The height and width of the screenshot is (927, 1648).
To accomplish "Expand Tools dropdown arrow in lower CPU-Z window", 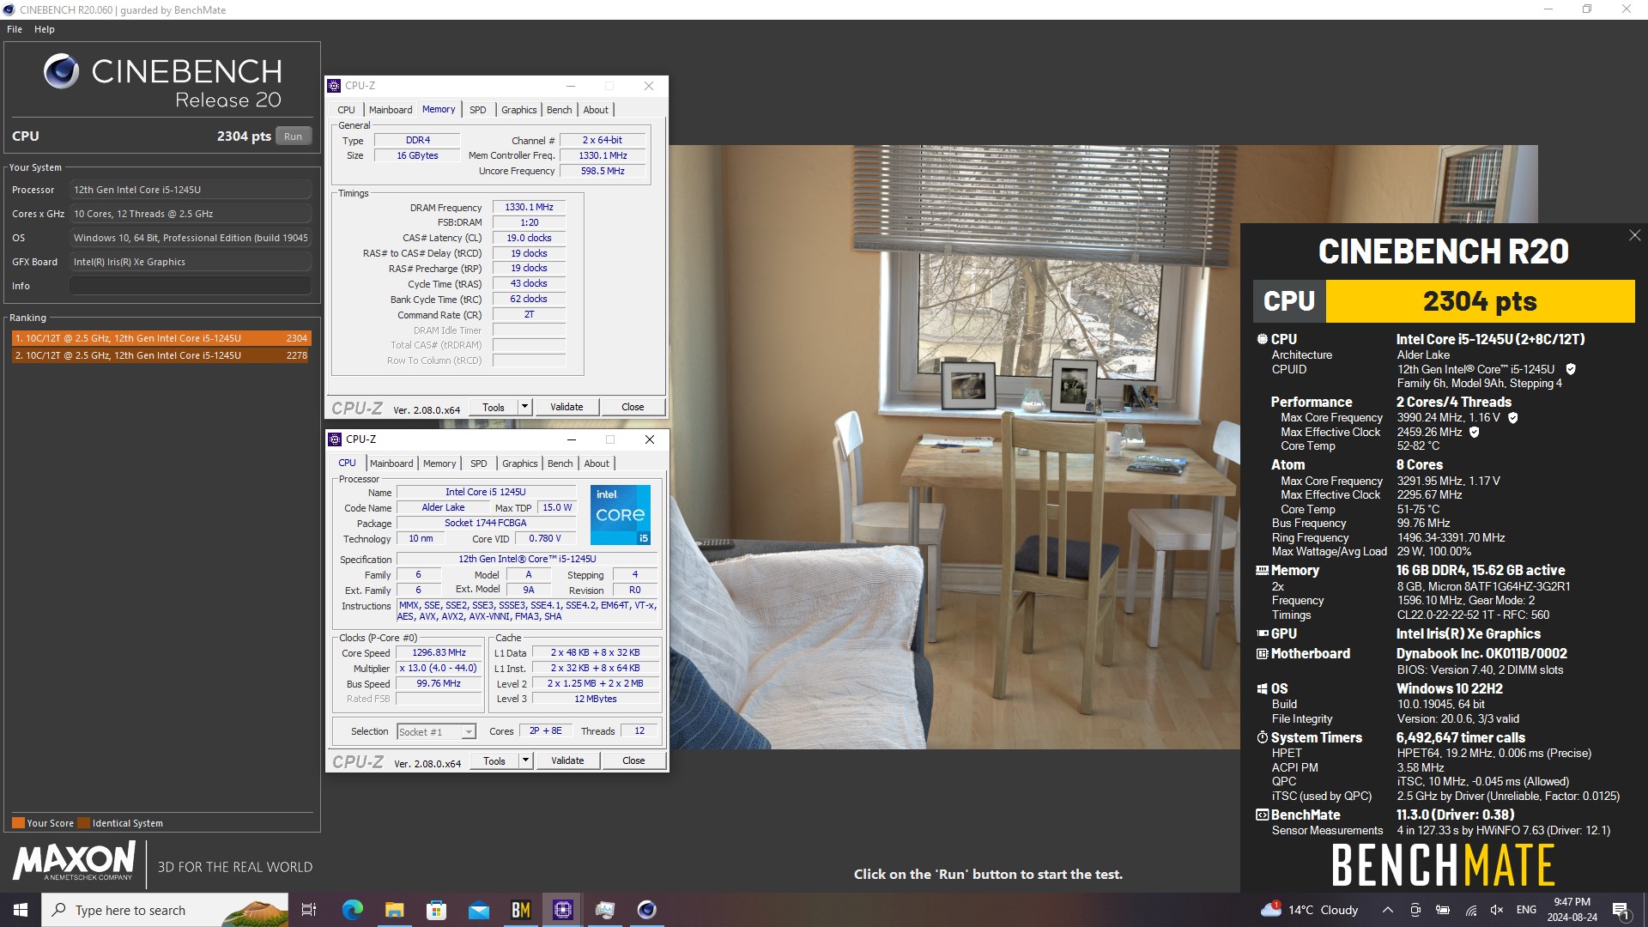I will pyautogui.click(x=525, y=761).
